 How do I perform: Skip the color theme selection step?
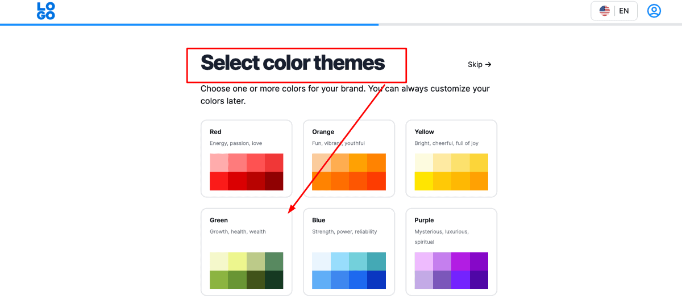(x=479, y=64)
